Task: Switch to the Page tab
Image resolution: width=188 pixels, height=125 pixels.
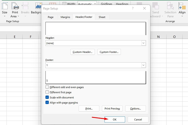Action: (x=51, y=17)
